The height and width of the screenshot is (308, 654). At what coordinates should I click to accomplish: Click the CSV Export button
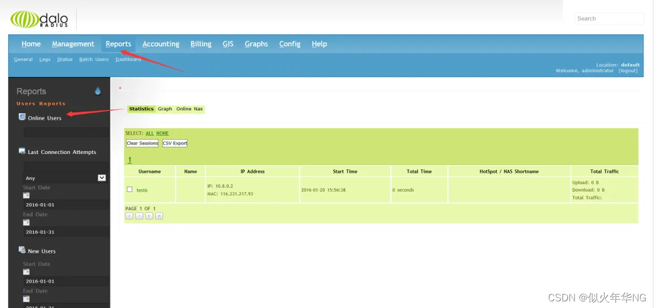click(175, 144)
